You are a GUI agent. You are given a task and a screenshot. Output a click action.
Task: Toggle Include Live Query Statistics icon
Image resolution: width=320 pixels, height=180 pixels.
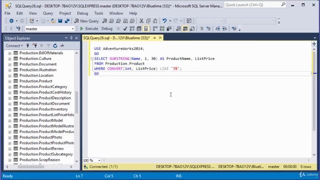click(162, 29)
